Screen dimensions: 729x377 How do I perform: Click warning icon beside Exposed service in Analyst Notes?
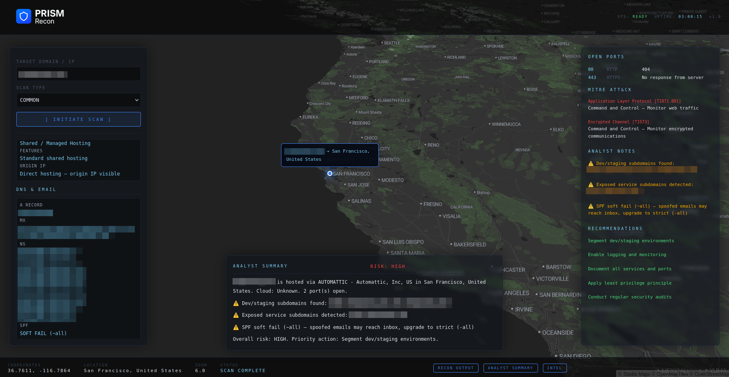591,185
